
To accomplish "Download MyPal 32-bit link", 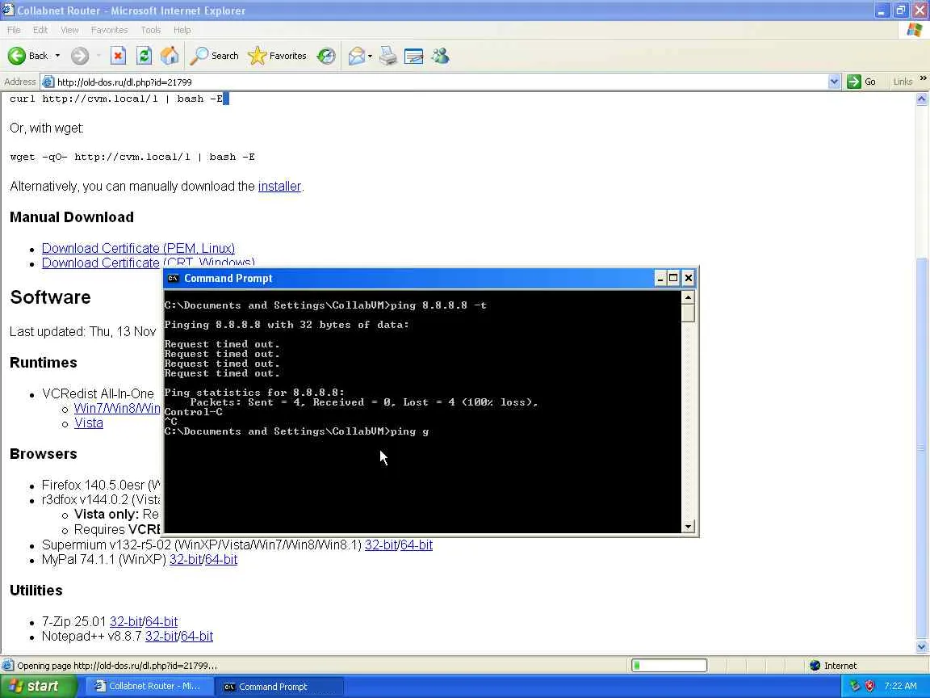I will (x=186, y=560).
